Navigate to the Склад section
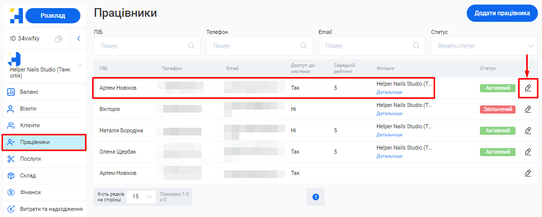Image resolution: width=542 pixels, height=217 pixels. pos(28,175)
